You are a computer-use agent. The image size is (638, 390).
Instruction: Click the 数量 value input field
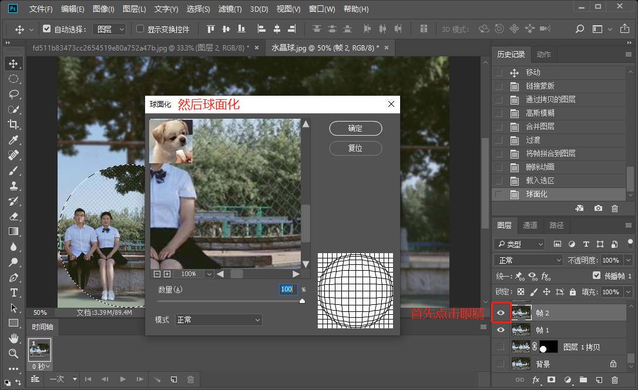(x=287, y=290)
